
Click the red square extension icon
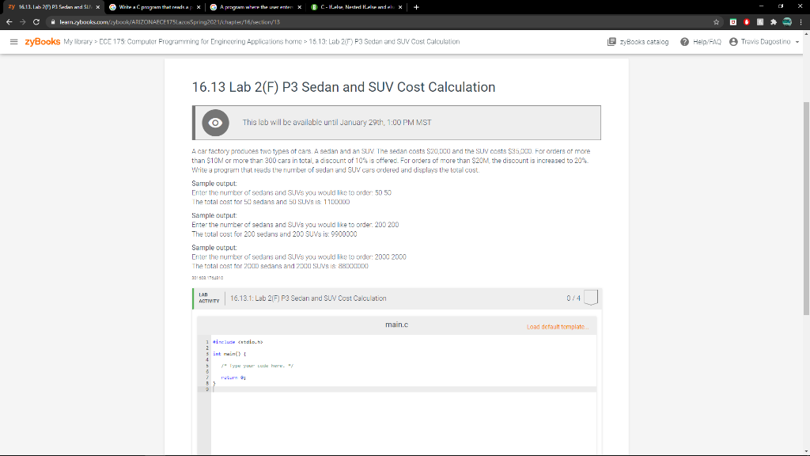(x=733, y=21)
